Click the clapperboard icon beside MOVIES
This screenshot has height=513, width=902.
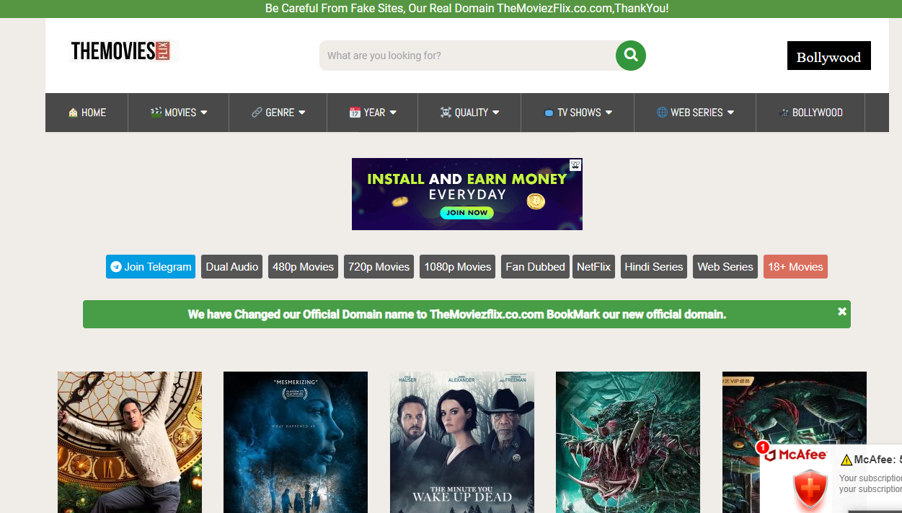pyautogui.click(x=156, y=113)
